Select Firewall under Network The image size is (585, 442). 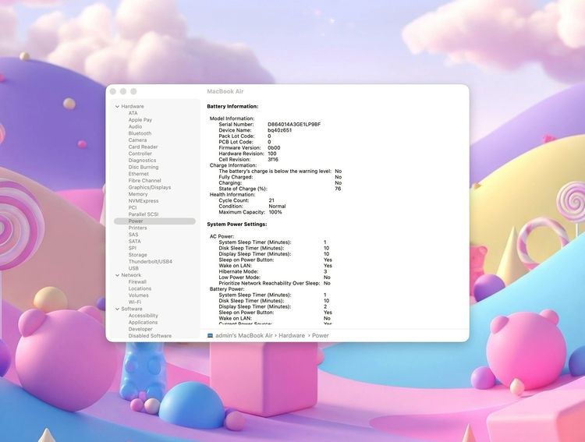(x=137, y=282)
